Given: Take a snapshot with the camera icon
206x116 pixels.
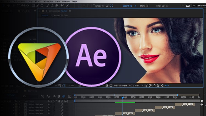Looking at the screenshot, I should [x=80, y=85].
